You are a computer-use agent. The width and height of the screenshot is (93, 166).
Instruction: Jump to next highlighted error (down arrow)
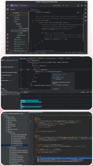point(82,12)
